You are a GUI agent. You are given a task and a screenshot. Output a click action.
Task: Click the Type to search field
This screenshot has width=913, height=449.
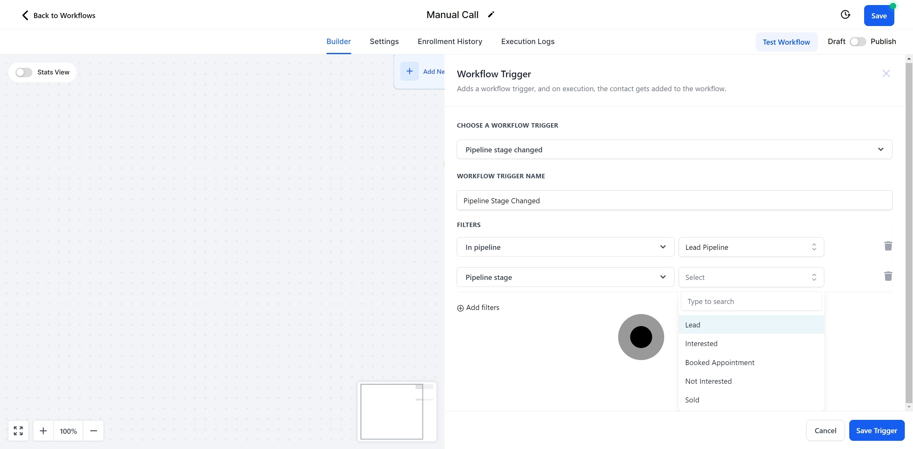point(751,301)
